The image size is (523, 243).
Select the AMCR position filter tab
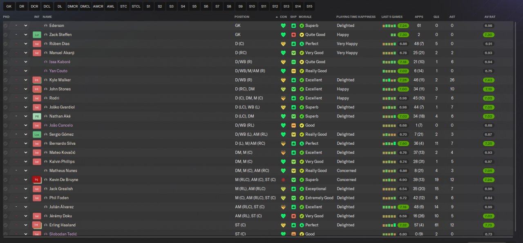(x=98, y=7)
